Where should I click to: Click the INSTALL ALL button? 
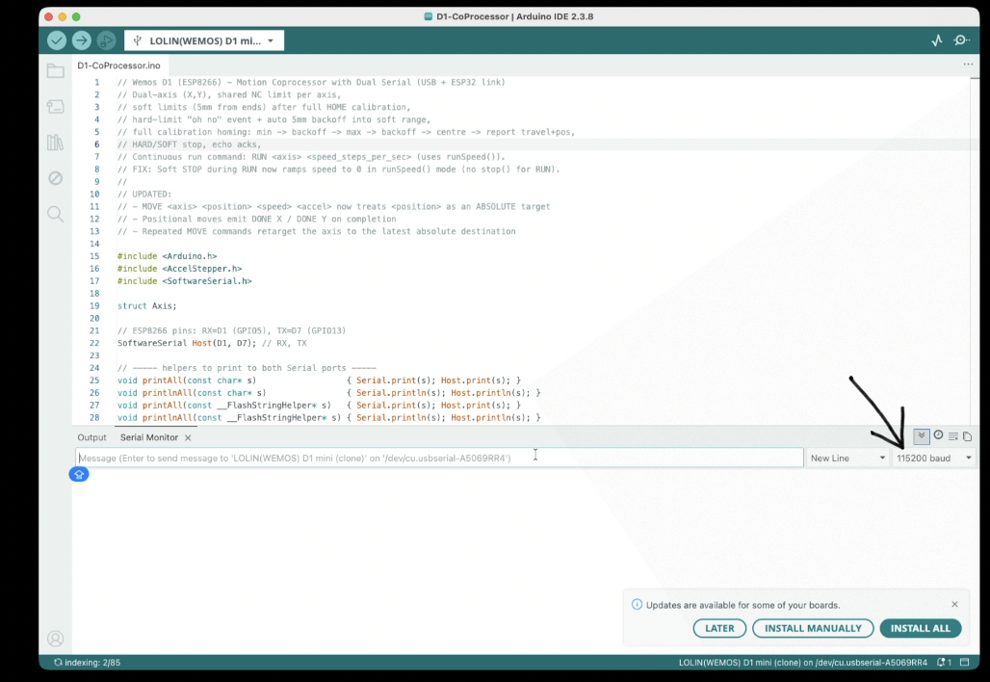tap(921, 628)
